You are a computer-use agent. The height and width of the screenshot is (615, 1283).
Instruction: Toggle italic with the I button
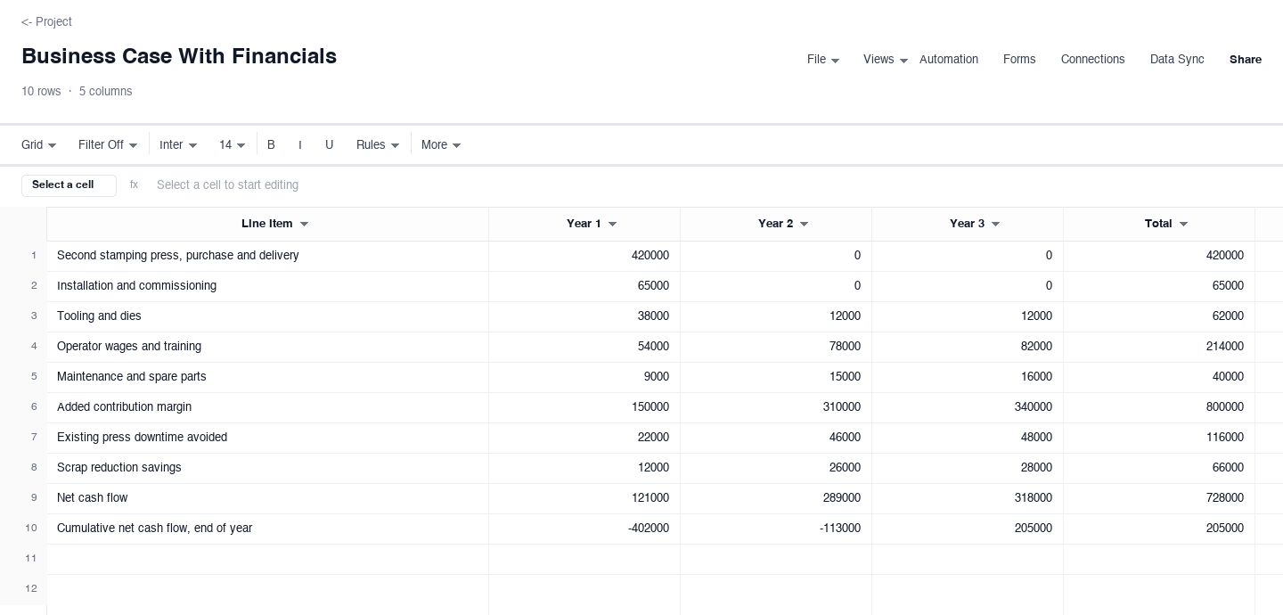pyautogui.click(x=300, y=145)
